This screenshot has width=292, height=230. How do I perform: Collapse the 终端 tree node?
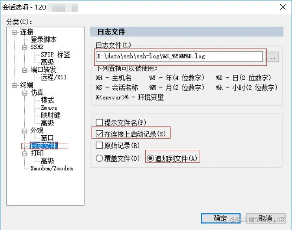[14, 85]
